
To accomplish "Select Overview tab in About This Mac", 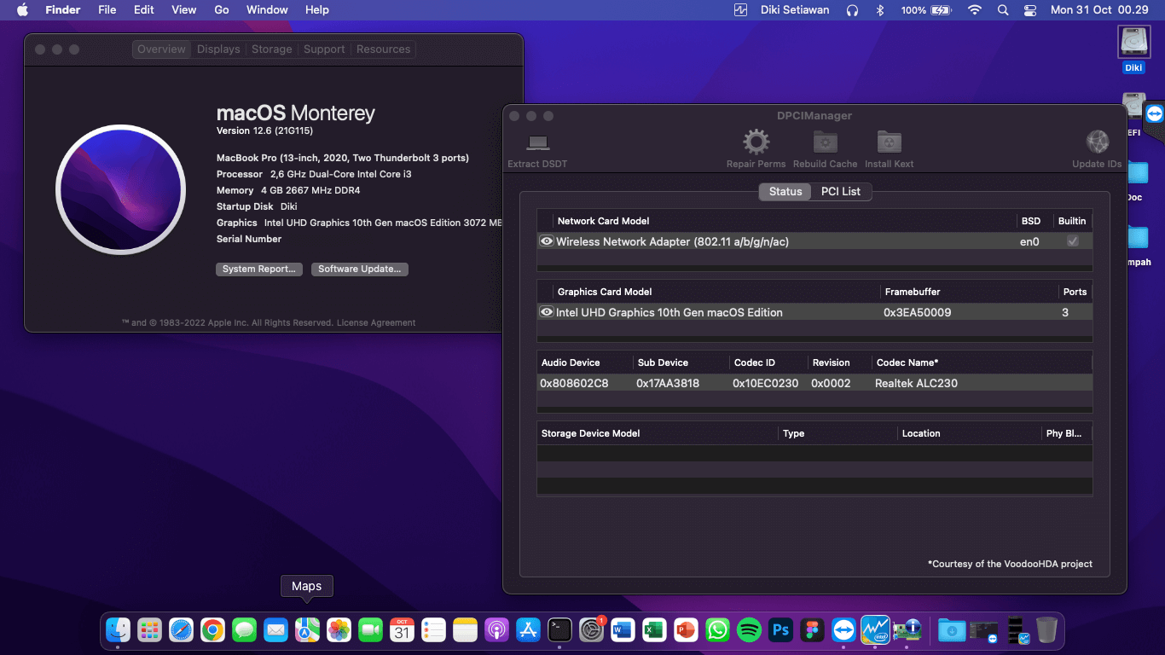I will (161, 49).
